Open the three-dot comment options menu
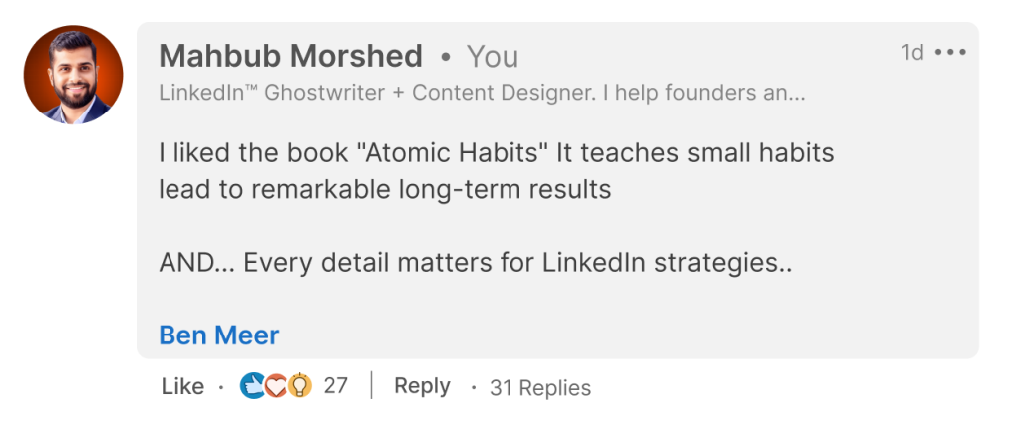1021x447 pixels. (x=950, y=52)
